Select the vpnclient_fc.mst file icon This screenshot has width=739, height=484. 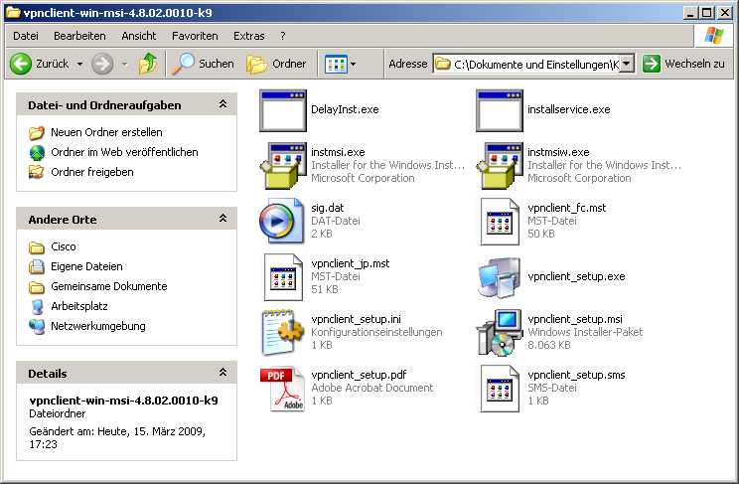coord(500,222)
